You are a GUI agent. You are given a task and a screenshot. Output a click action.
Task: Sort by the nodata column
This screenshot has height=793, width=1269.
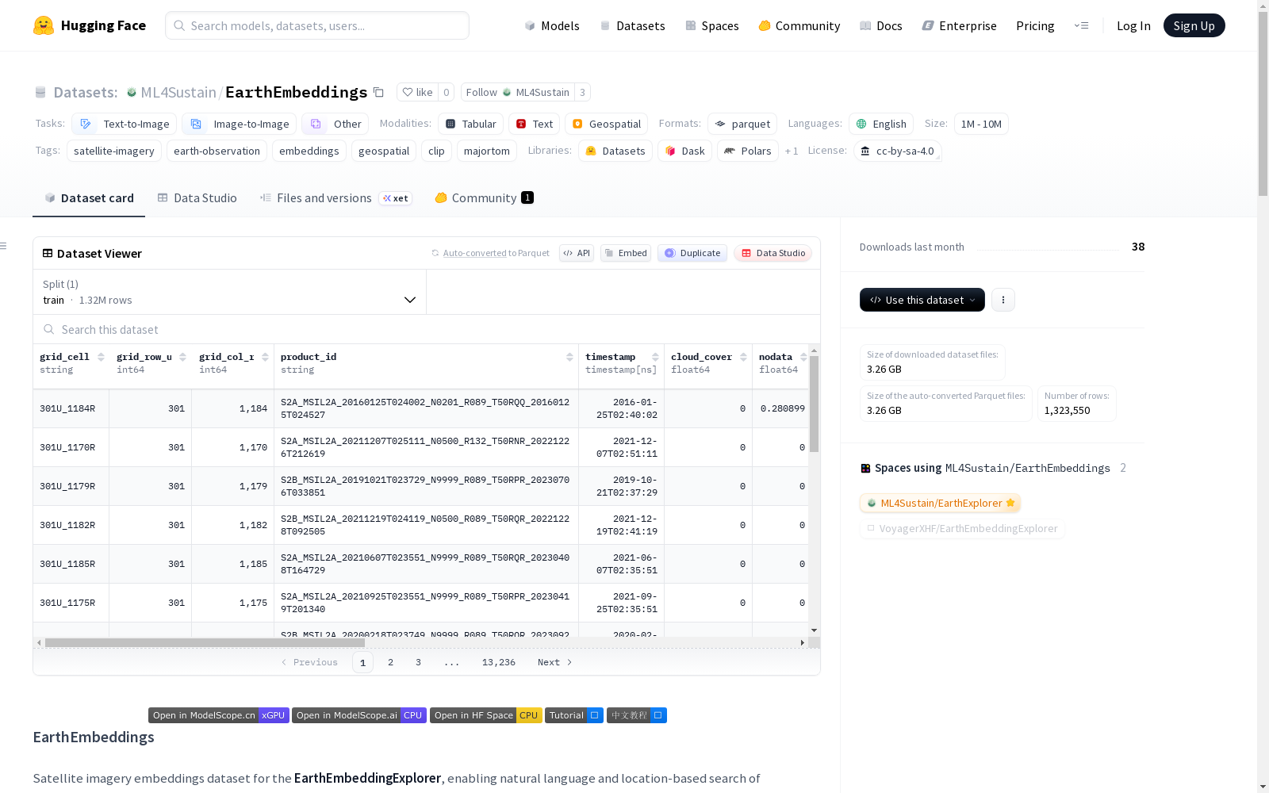point(803,357)
